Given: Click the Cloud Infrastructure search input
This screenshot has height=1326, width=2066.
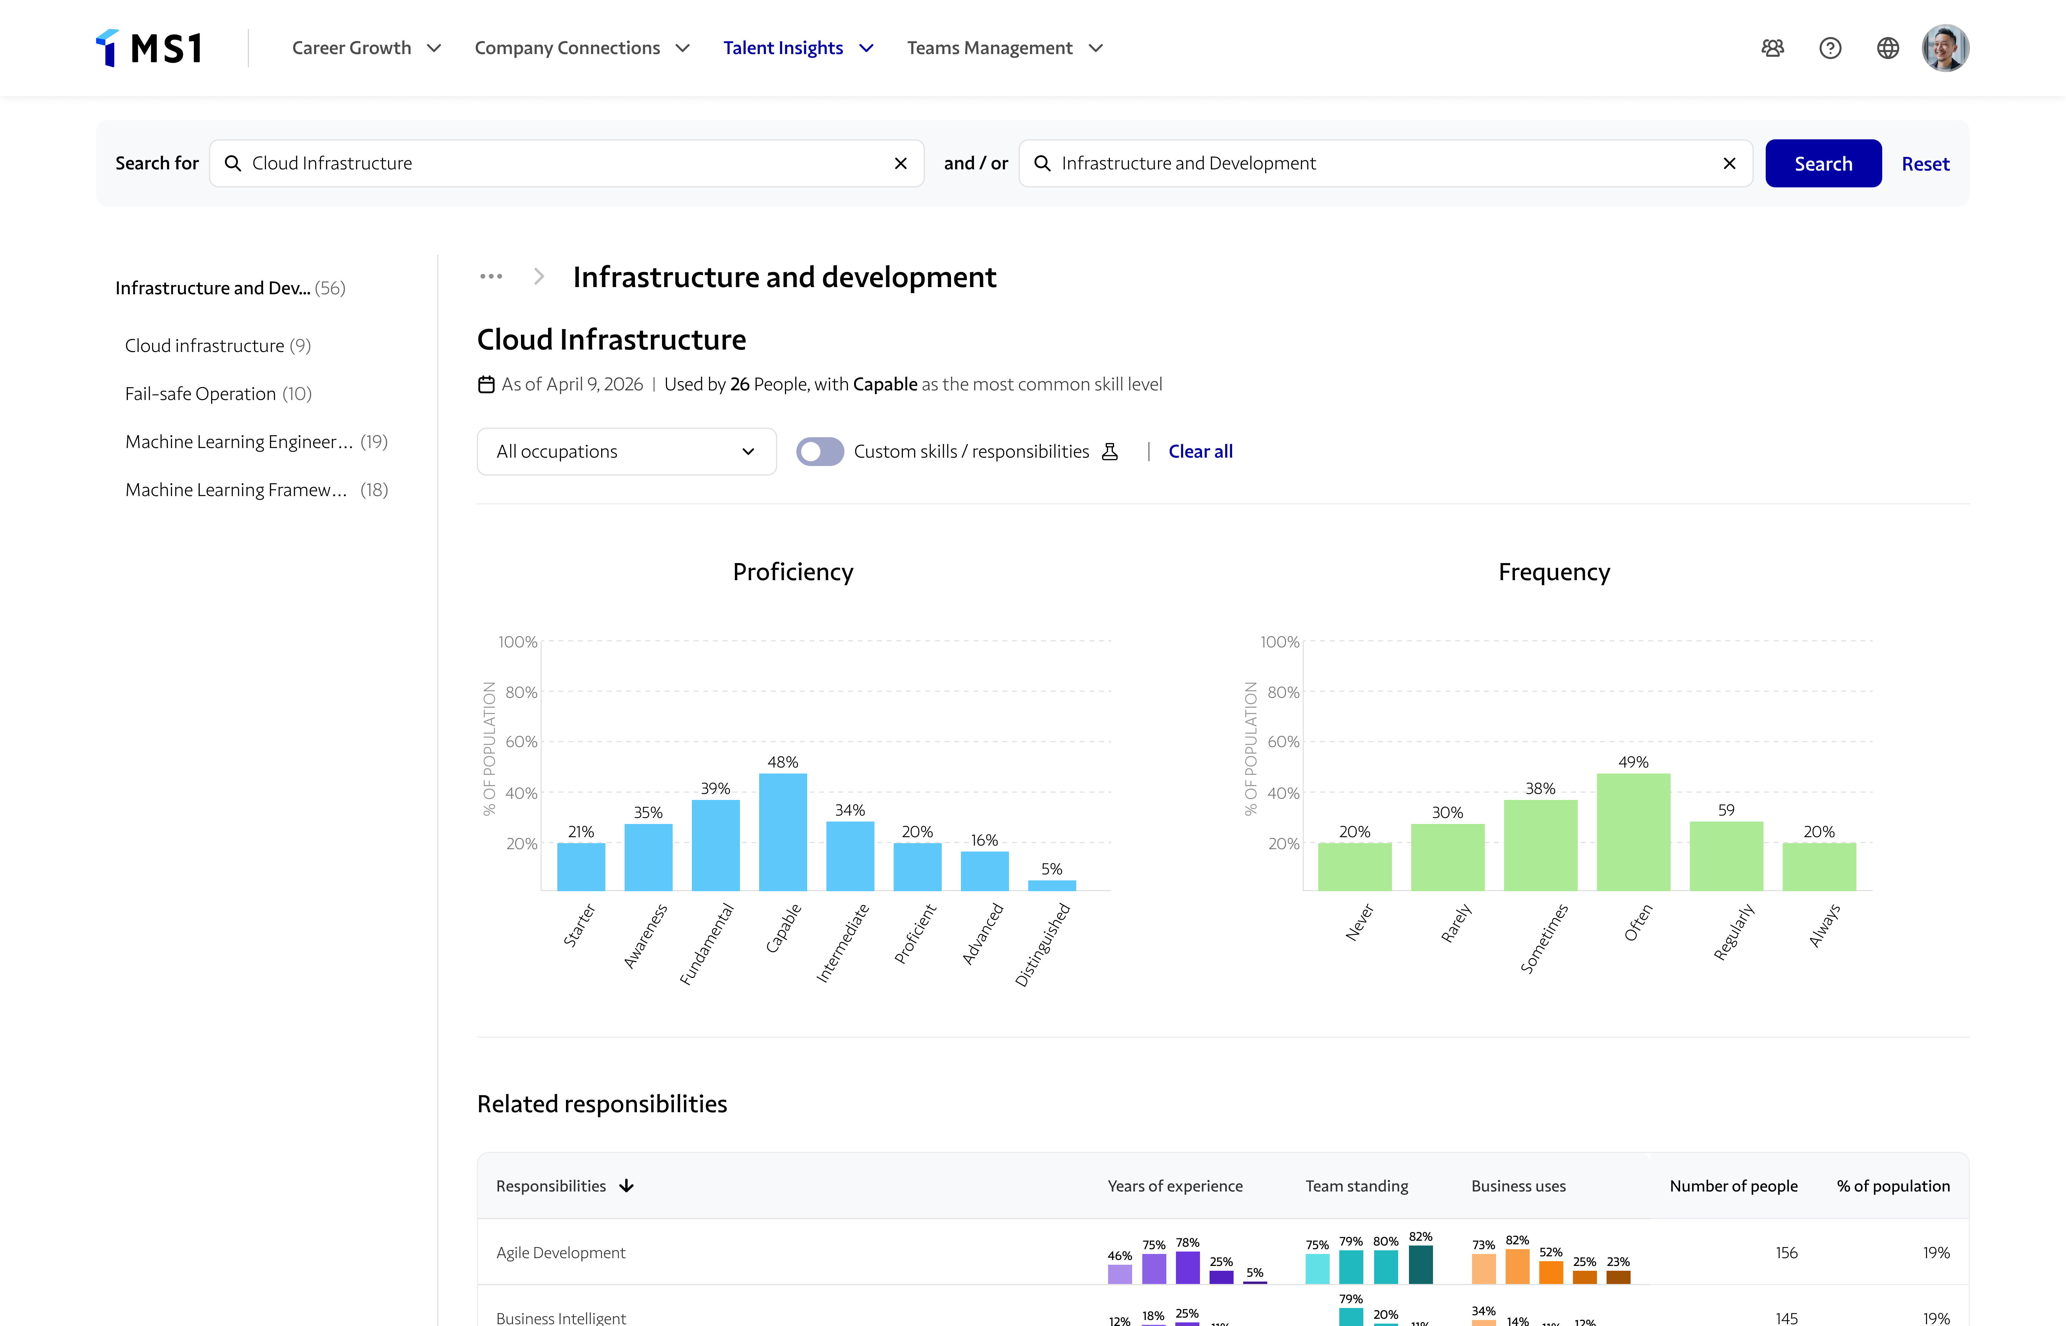Looking at the screenshot, I should pos(566,164).
